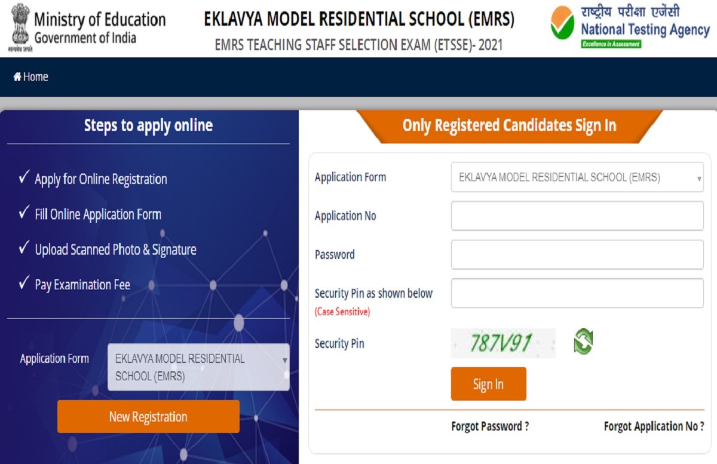Open the Forgot Application No link
The image size is (717, 464).
(x=654, y=426)
